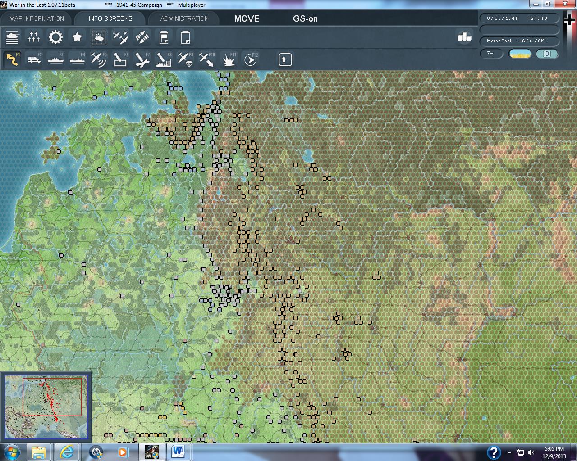This screenshot has height=461, width=577.
Task: Click the up-arrow button in mode toolbar
Action: [285, 59]
